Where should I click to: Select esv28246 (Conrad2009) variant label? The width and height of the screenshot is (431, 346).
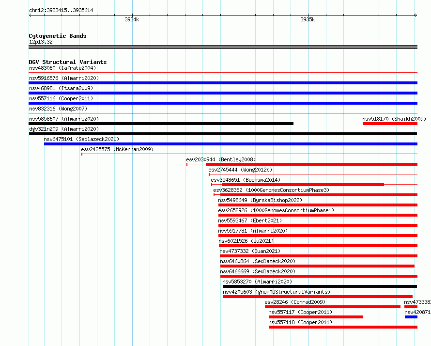295,302
